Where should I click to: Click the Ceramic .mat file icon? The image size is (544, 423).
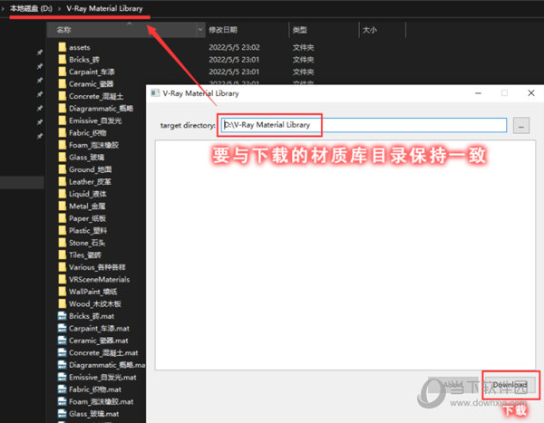62,341
